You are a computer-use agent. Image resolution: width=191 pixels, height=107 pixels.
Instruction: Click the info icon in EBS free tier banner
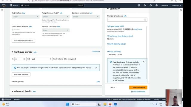15,68
